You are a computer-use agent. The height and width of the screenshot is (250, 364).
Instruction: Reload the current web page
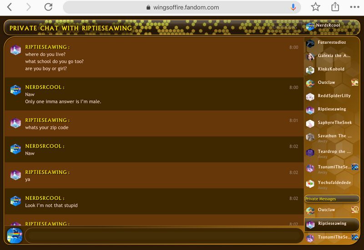point(48,7)
